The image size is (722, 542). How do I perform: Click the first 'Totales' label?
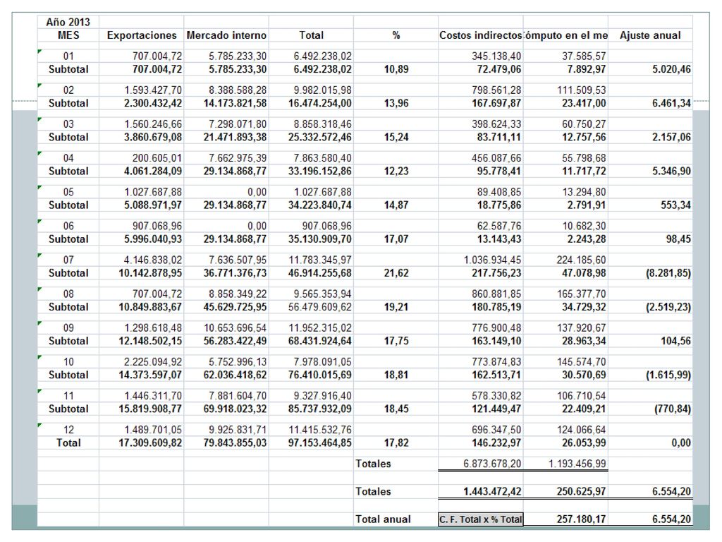click(373, 464)
